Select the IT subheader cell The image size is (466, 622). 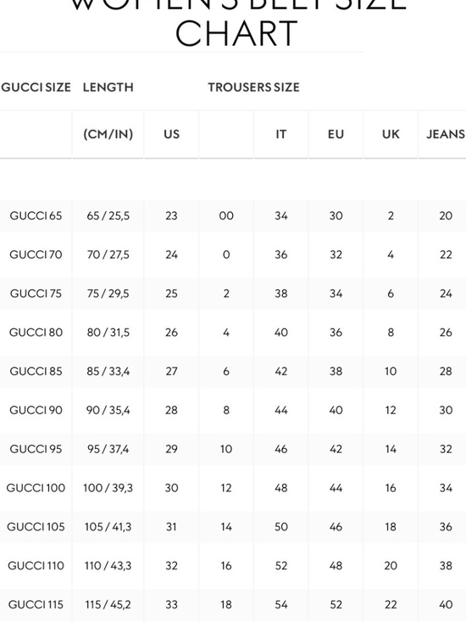[281, 134]
